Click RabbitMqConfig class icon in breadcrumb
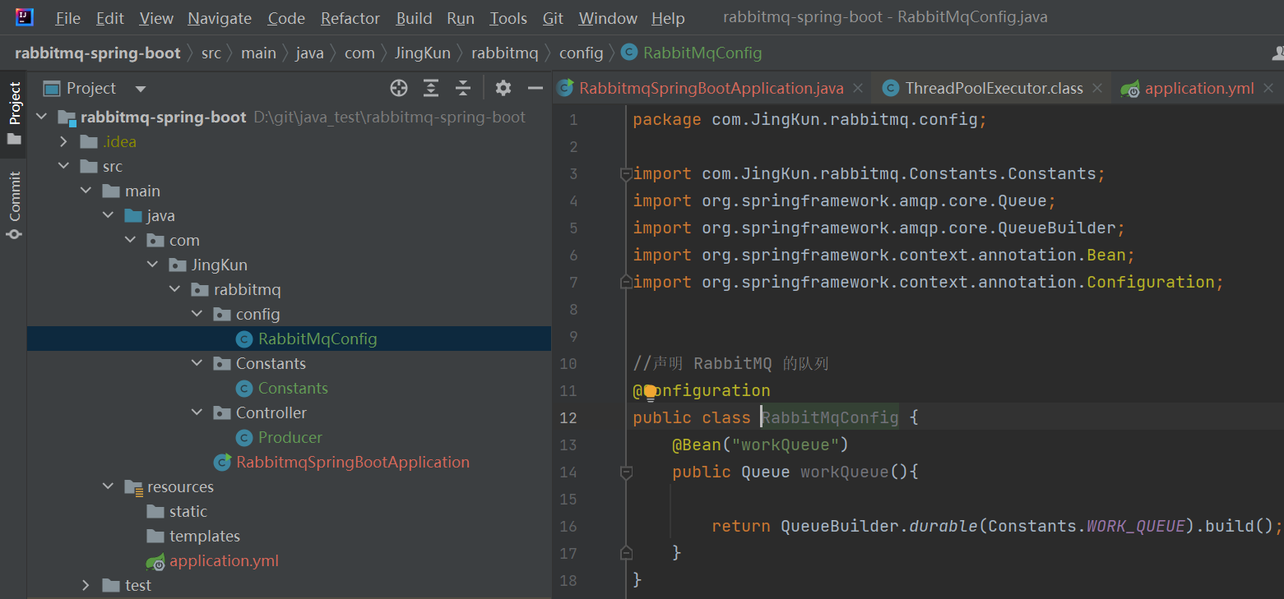The image size is (1284, 599). point(629,53)
